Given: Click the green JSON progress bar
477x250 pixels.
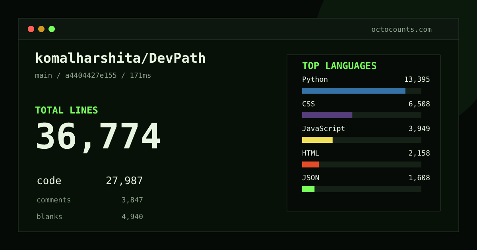Looking at the screenshot, I should (308, 189).
